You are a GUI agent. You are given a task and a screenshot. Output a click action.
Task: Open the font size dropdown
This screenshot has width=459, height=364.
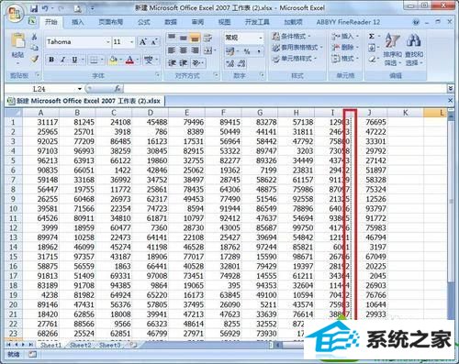(x=131, y=42)
